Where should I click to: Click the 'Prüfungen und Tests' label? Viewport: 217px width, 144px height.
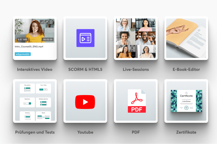pyautogui.click(x=35, y=132)
